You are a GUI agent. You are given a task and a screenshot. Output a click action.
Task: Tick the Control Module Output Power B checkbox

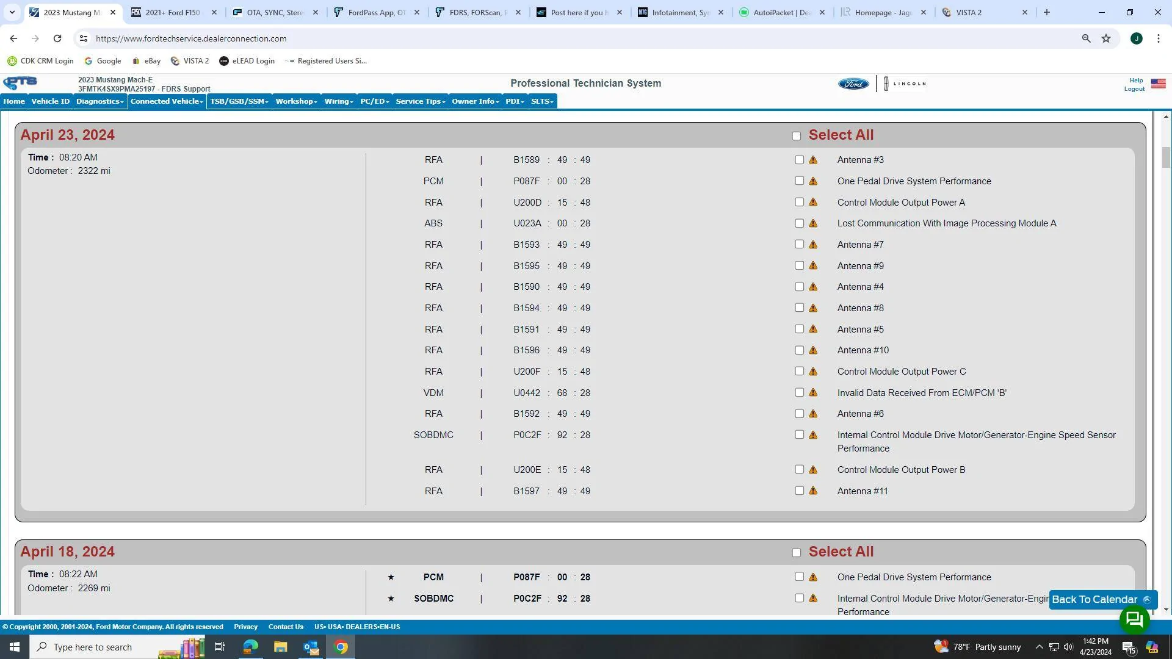click(800, 469)
